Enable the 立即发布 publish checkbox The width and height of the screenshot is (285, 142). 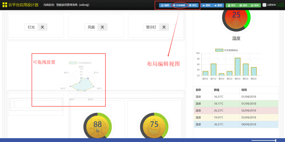264,5
